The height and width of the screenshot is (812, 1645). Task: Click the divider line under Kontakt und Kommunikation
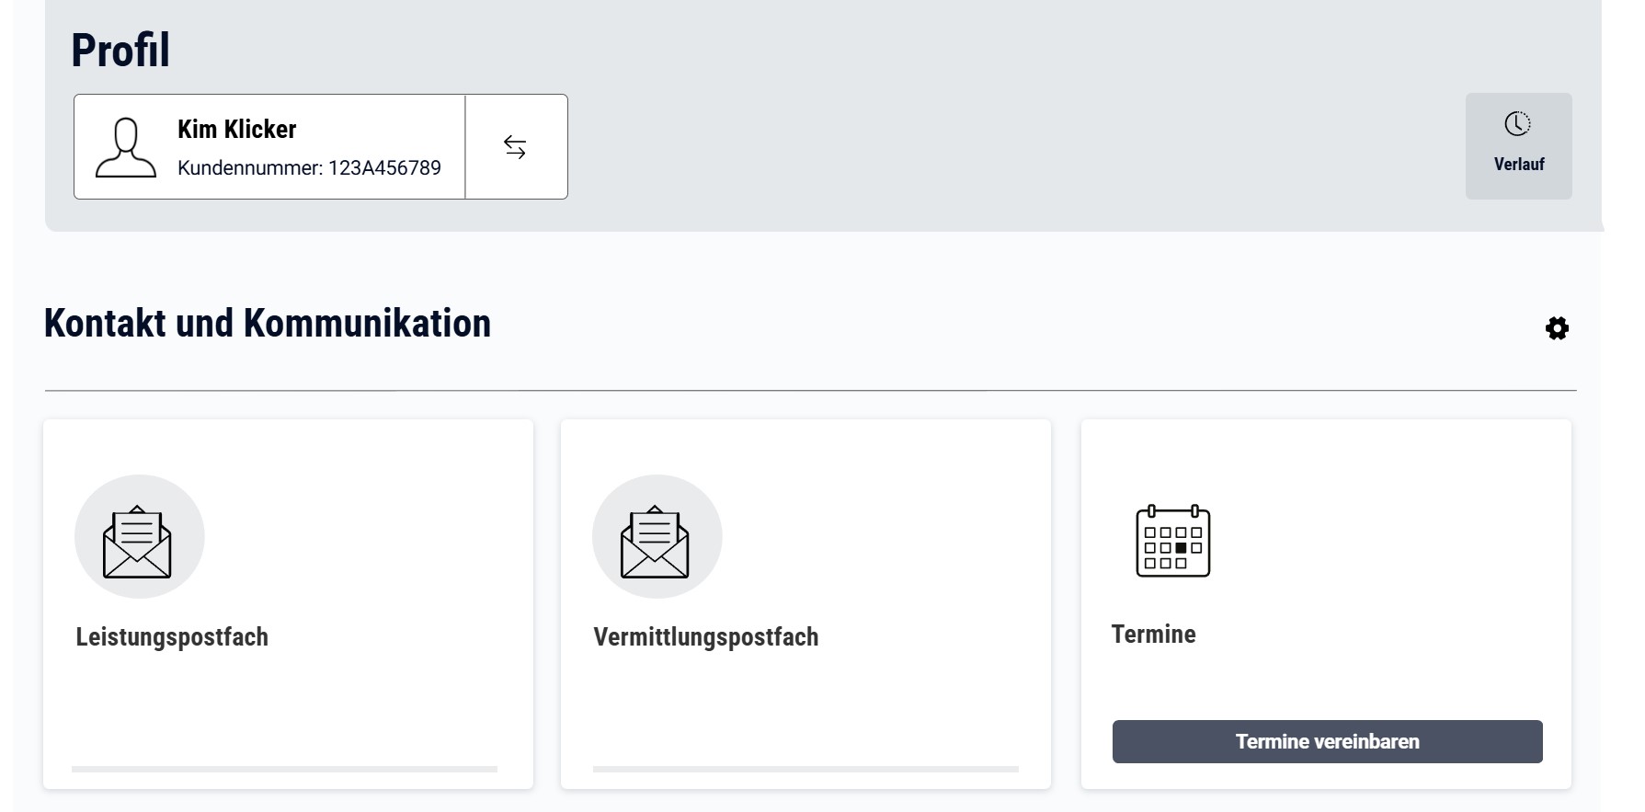click(x=809, y=391)
